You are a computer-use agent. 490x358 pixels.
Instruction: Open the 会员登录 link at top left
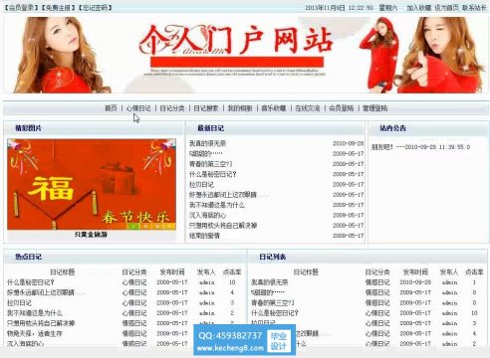click(21, 7)
